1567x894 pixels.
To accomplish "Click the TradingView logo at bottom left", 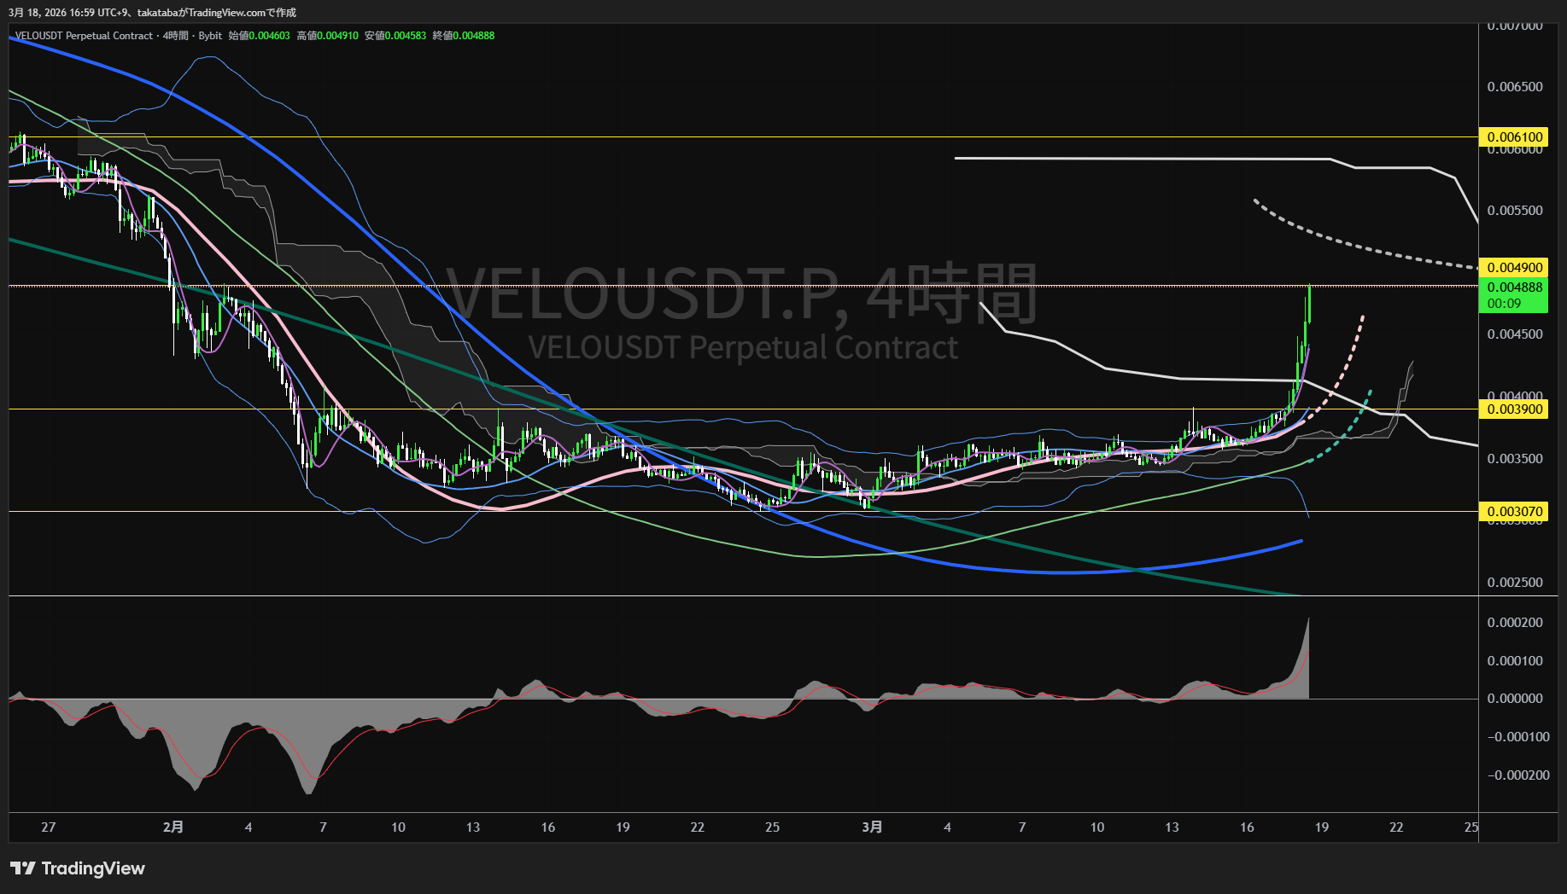I will (x=78, y=868).
